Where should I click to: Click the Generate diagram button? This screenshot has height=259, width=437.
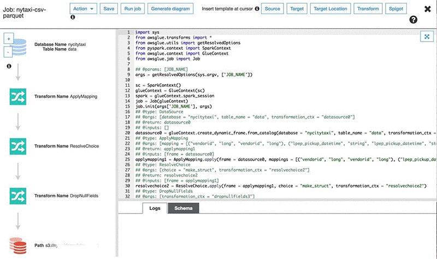[x=170, y=9]
